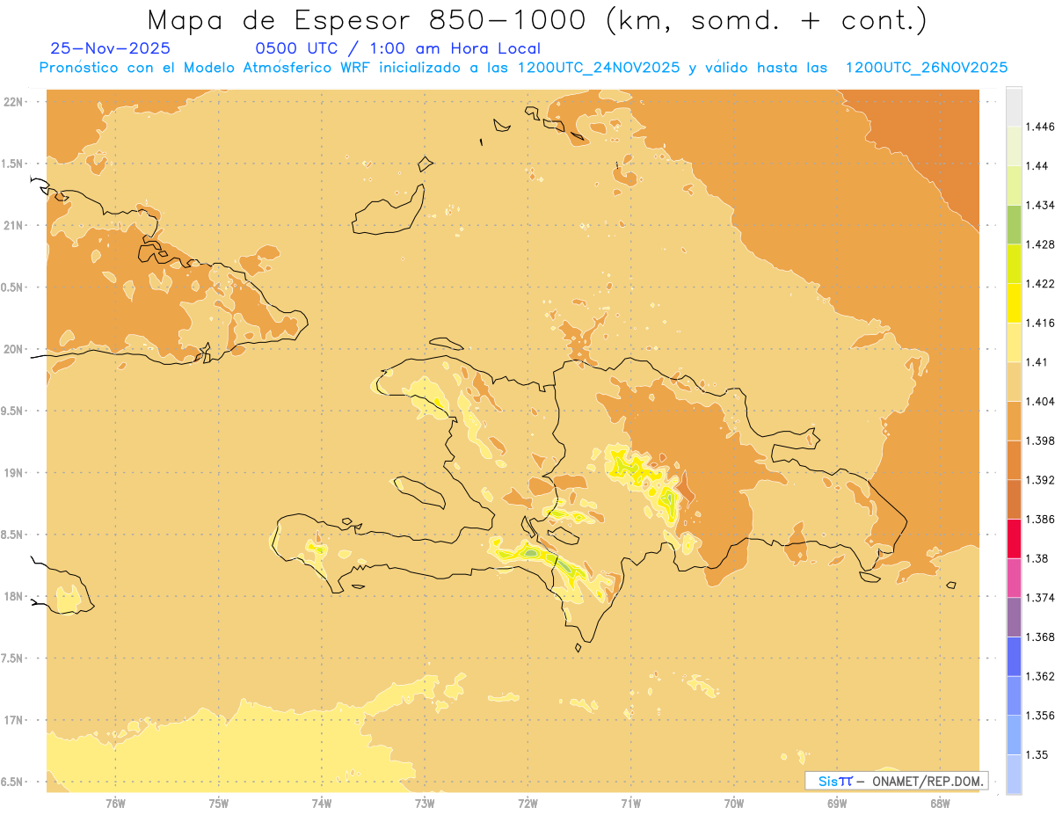Screen dimensions: 1055x815
Task: Click the green legend swatch between 1.428 and 1.434
Action: (x=1014, y=224)
